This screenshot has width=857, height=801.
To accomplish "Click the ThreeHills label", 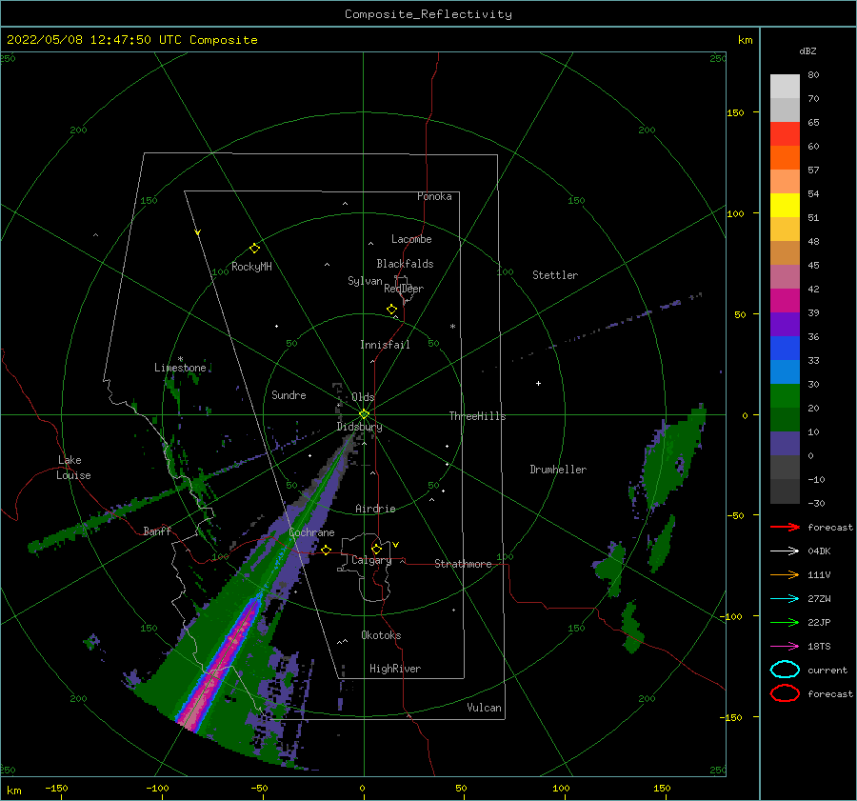I will tap(477, 416).
